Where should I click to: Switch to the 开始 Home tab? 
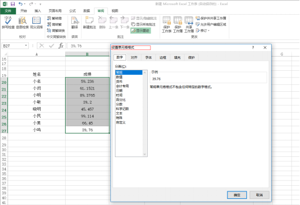(24, 11)
